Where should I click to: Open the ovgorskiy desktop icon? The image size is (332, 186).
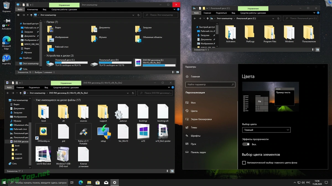point(6,60)
